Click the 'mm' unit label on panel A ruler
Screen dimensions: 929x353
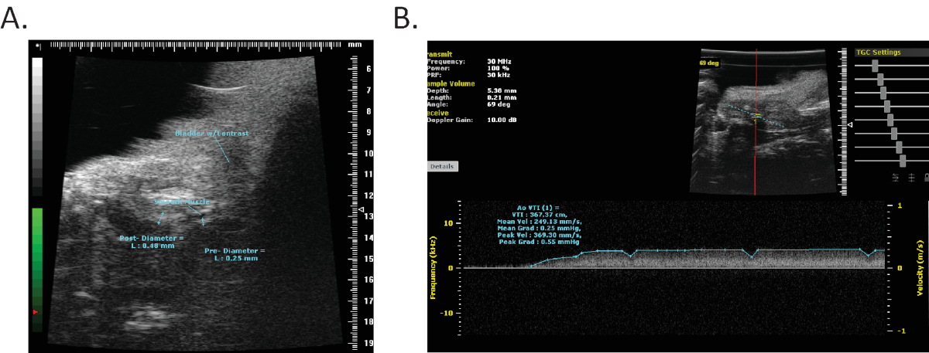click(355, 46)
